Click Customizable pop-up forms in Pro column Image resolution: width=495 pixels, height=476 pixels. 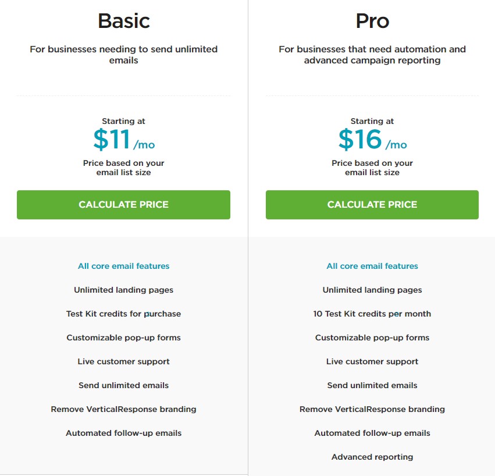[372, 338]
